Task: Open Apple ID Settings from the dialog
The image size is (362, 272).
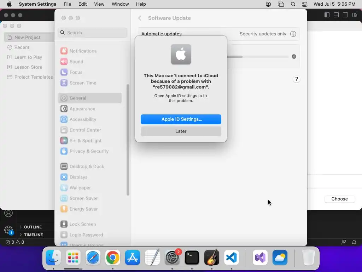Action: click(181, 119)
